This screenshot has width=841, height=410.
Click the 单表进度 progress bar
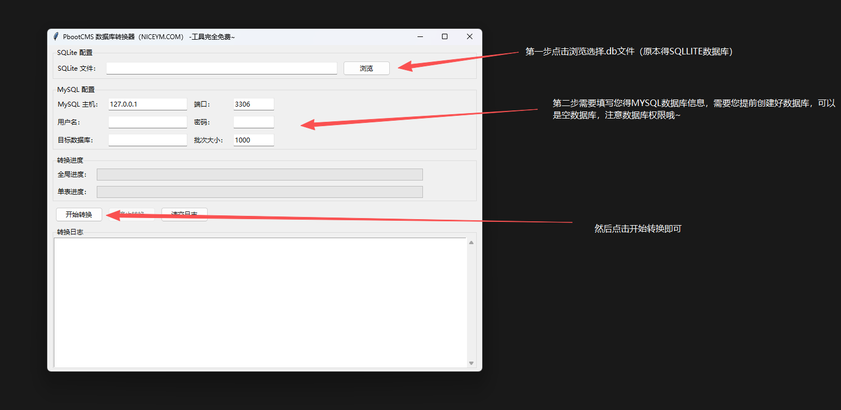tap(259, 191)
